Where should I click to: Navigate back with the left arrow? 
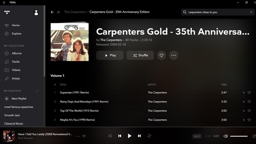(52, 12)
